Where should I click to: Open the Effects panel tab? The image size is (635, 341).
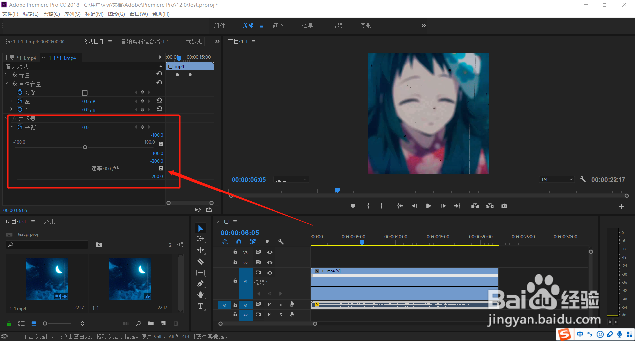(x=50, y=221)
